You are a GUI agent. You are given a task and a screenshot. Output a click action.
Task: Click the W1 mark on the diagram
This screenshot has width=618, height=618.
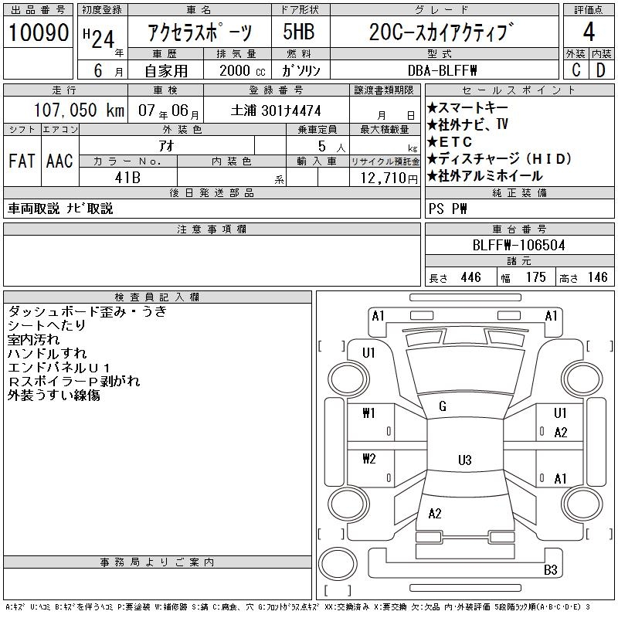[x=369, y=413]
